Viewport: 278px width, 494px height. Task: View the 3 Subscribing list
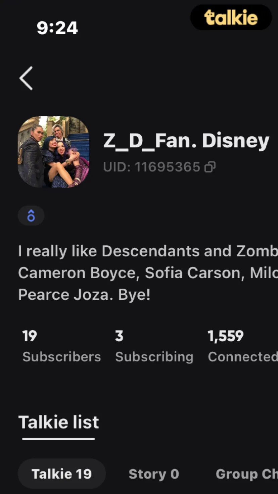point(154,346)
